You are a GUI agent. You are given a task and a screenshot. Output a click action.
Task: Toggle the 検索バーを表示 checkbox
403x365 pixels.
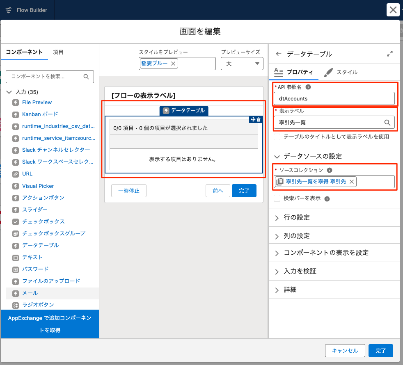(277, 198)
